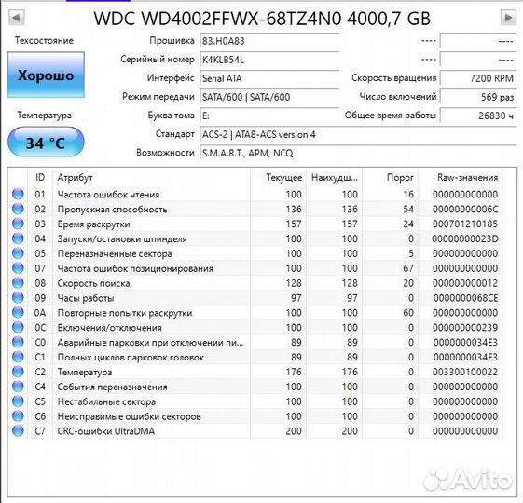Click standard field ACS-2 | ATA8-ACS version 4
The image size is (523, 503).
pos(358,135)
